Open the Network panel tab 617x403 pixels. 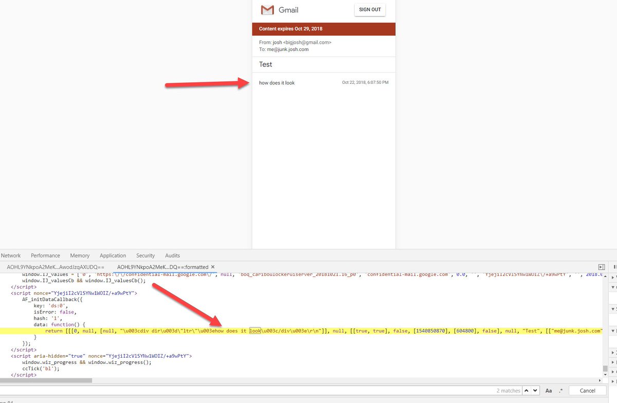tap(11, 255)
